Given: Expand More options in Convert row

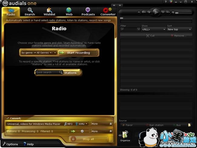Looking at the screenshot, I should 102,124.
